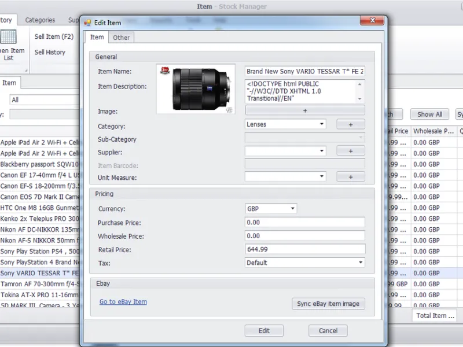463x347 pixels.
Task: Select the Sony Play Station PS4 row
Action: pos(39,252)
